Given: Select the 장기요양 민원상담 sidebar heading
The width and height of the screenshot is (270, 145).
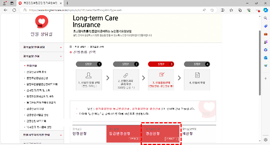Looking at the screenshot, I should tap(34, 47).
